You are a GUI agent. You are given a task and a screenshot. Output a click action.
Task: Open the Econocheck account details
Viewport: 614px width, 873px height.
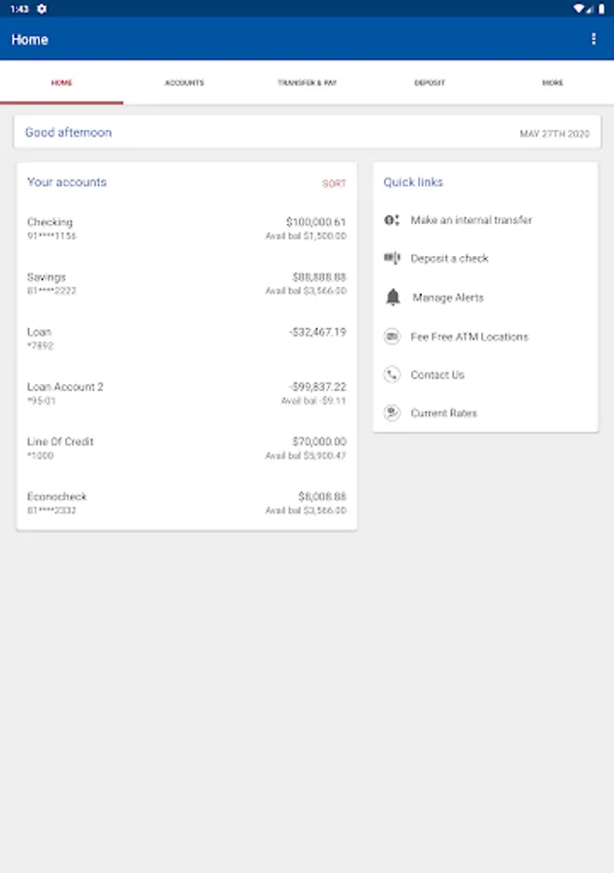(186, 502)
